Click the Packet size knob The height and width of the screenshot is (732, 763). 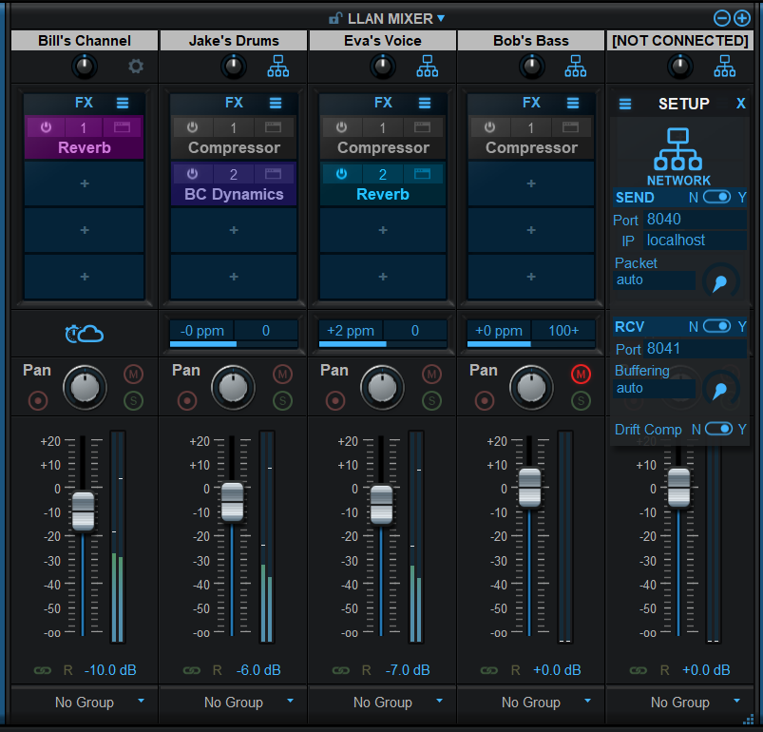point(720,281)
